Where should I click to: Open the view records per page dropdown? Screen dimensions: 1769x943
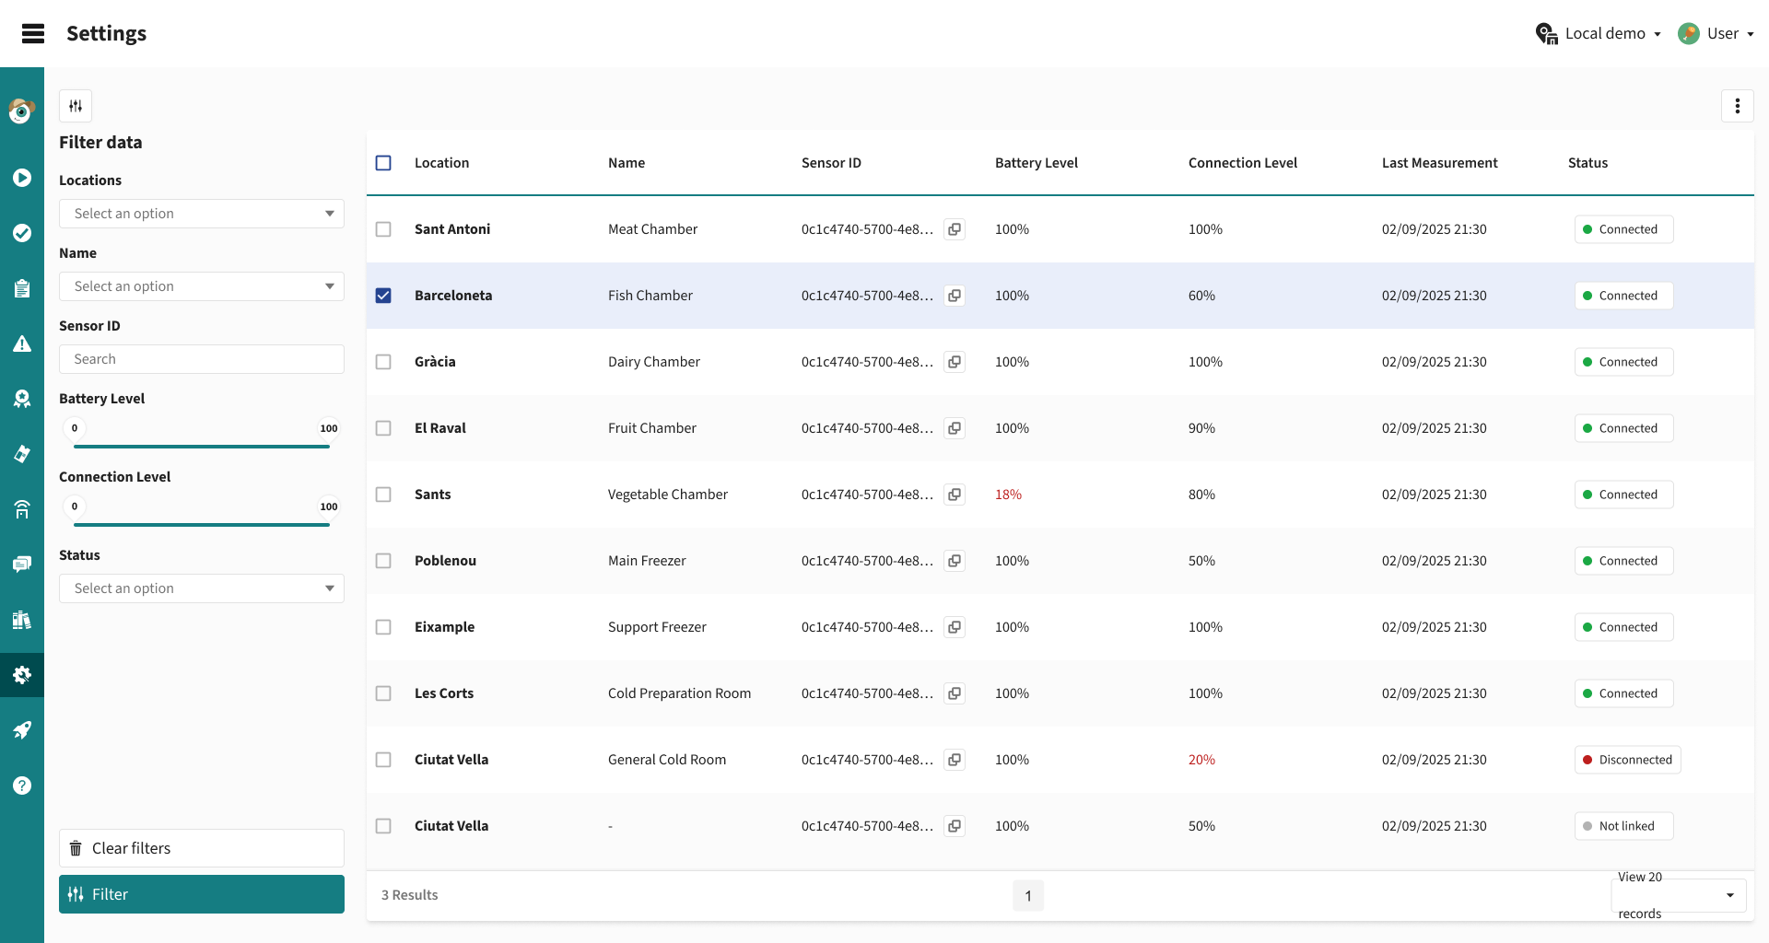pyautogui.click(x=1678, y=895)
